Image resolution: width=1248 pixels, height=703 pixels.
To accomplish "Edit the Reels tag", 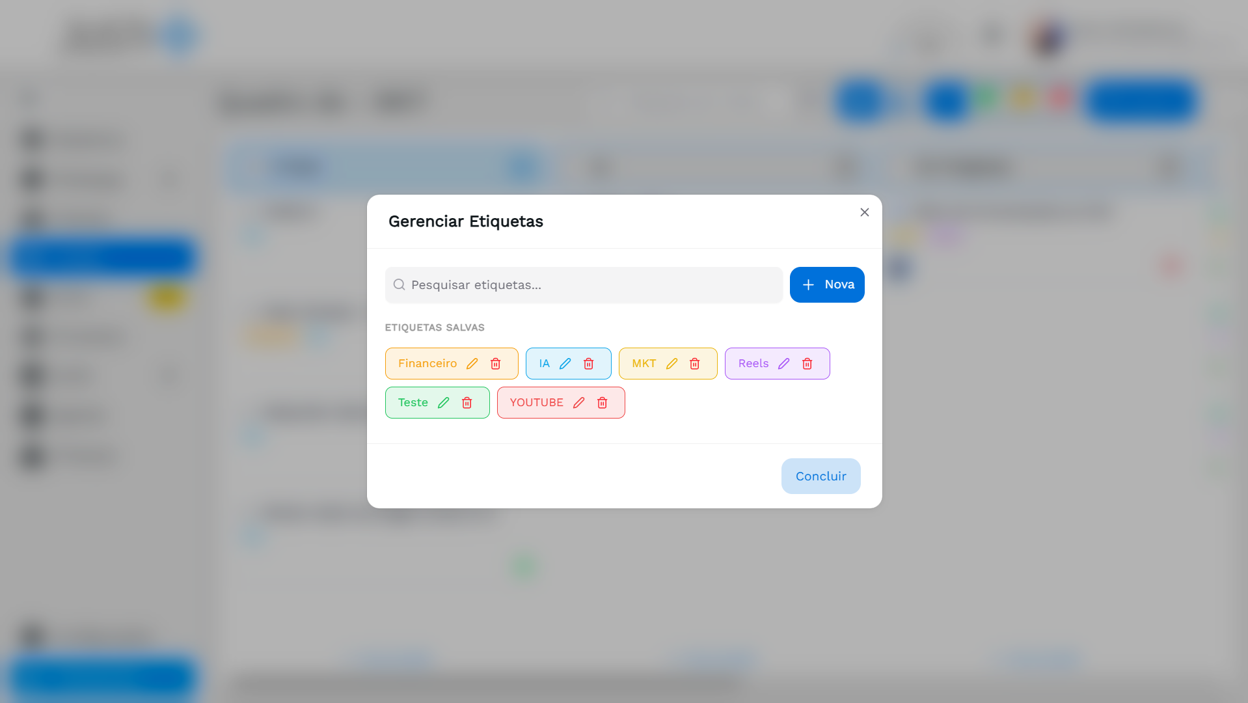I will [783, 364].
